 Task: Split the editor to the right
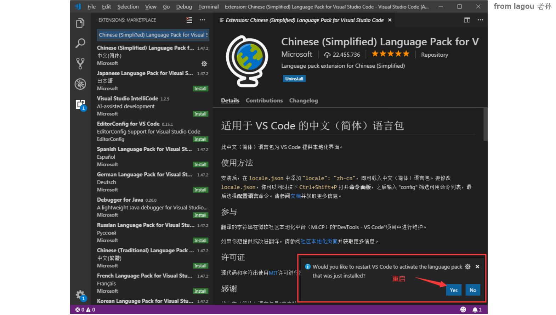pos(467,20)
